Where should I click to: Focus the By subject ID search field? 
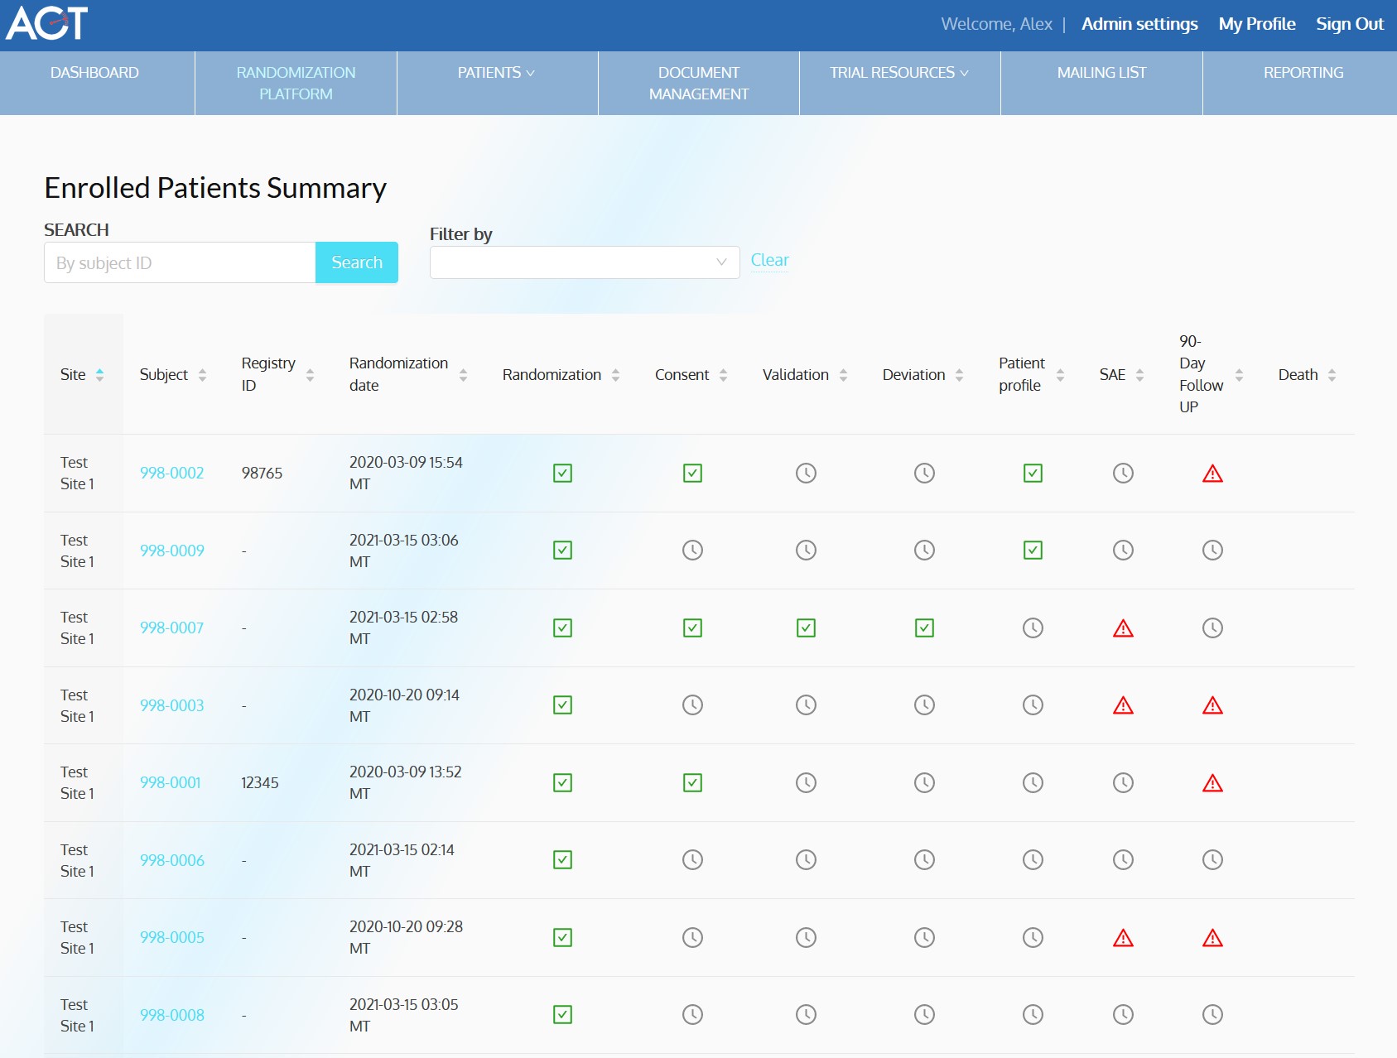pos(180,262)
